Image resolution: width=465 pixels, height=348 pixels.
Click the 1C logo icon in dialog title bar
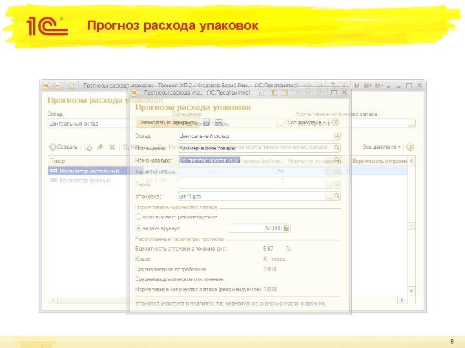point(134,93)
